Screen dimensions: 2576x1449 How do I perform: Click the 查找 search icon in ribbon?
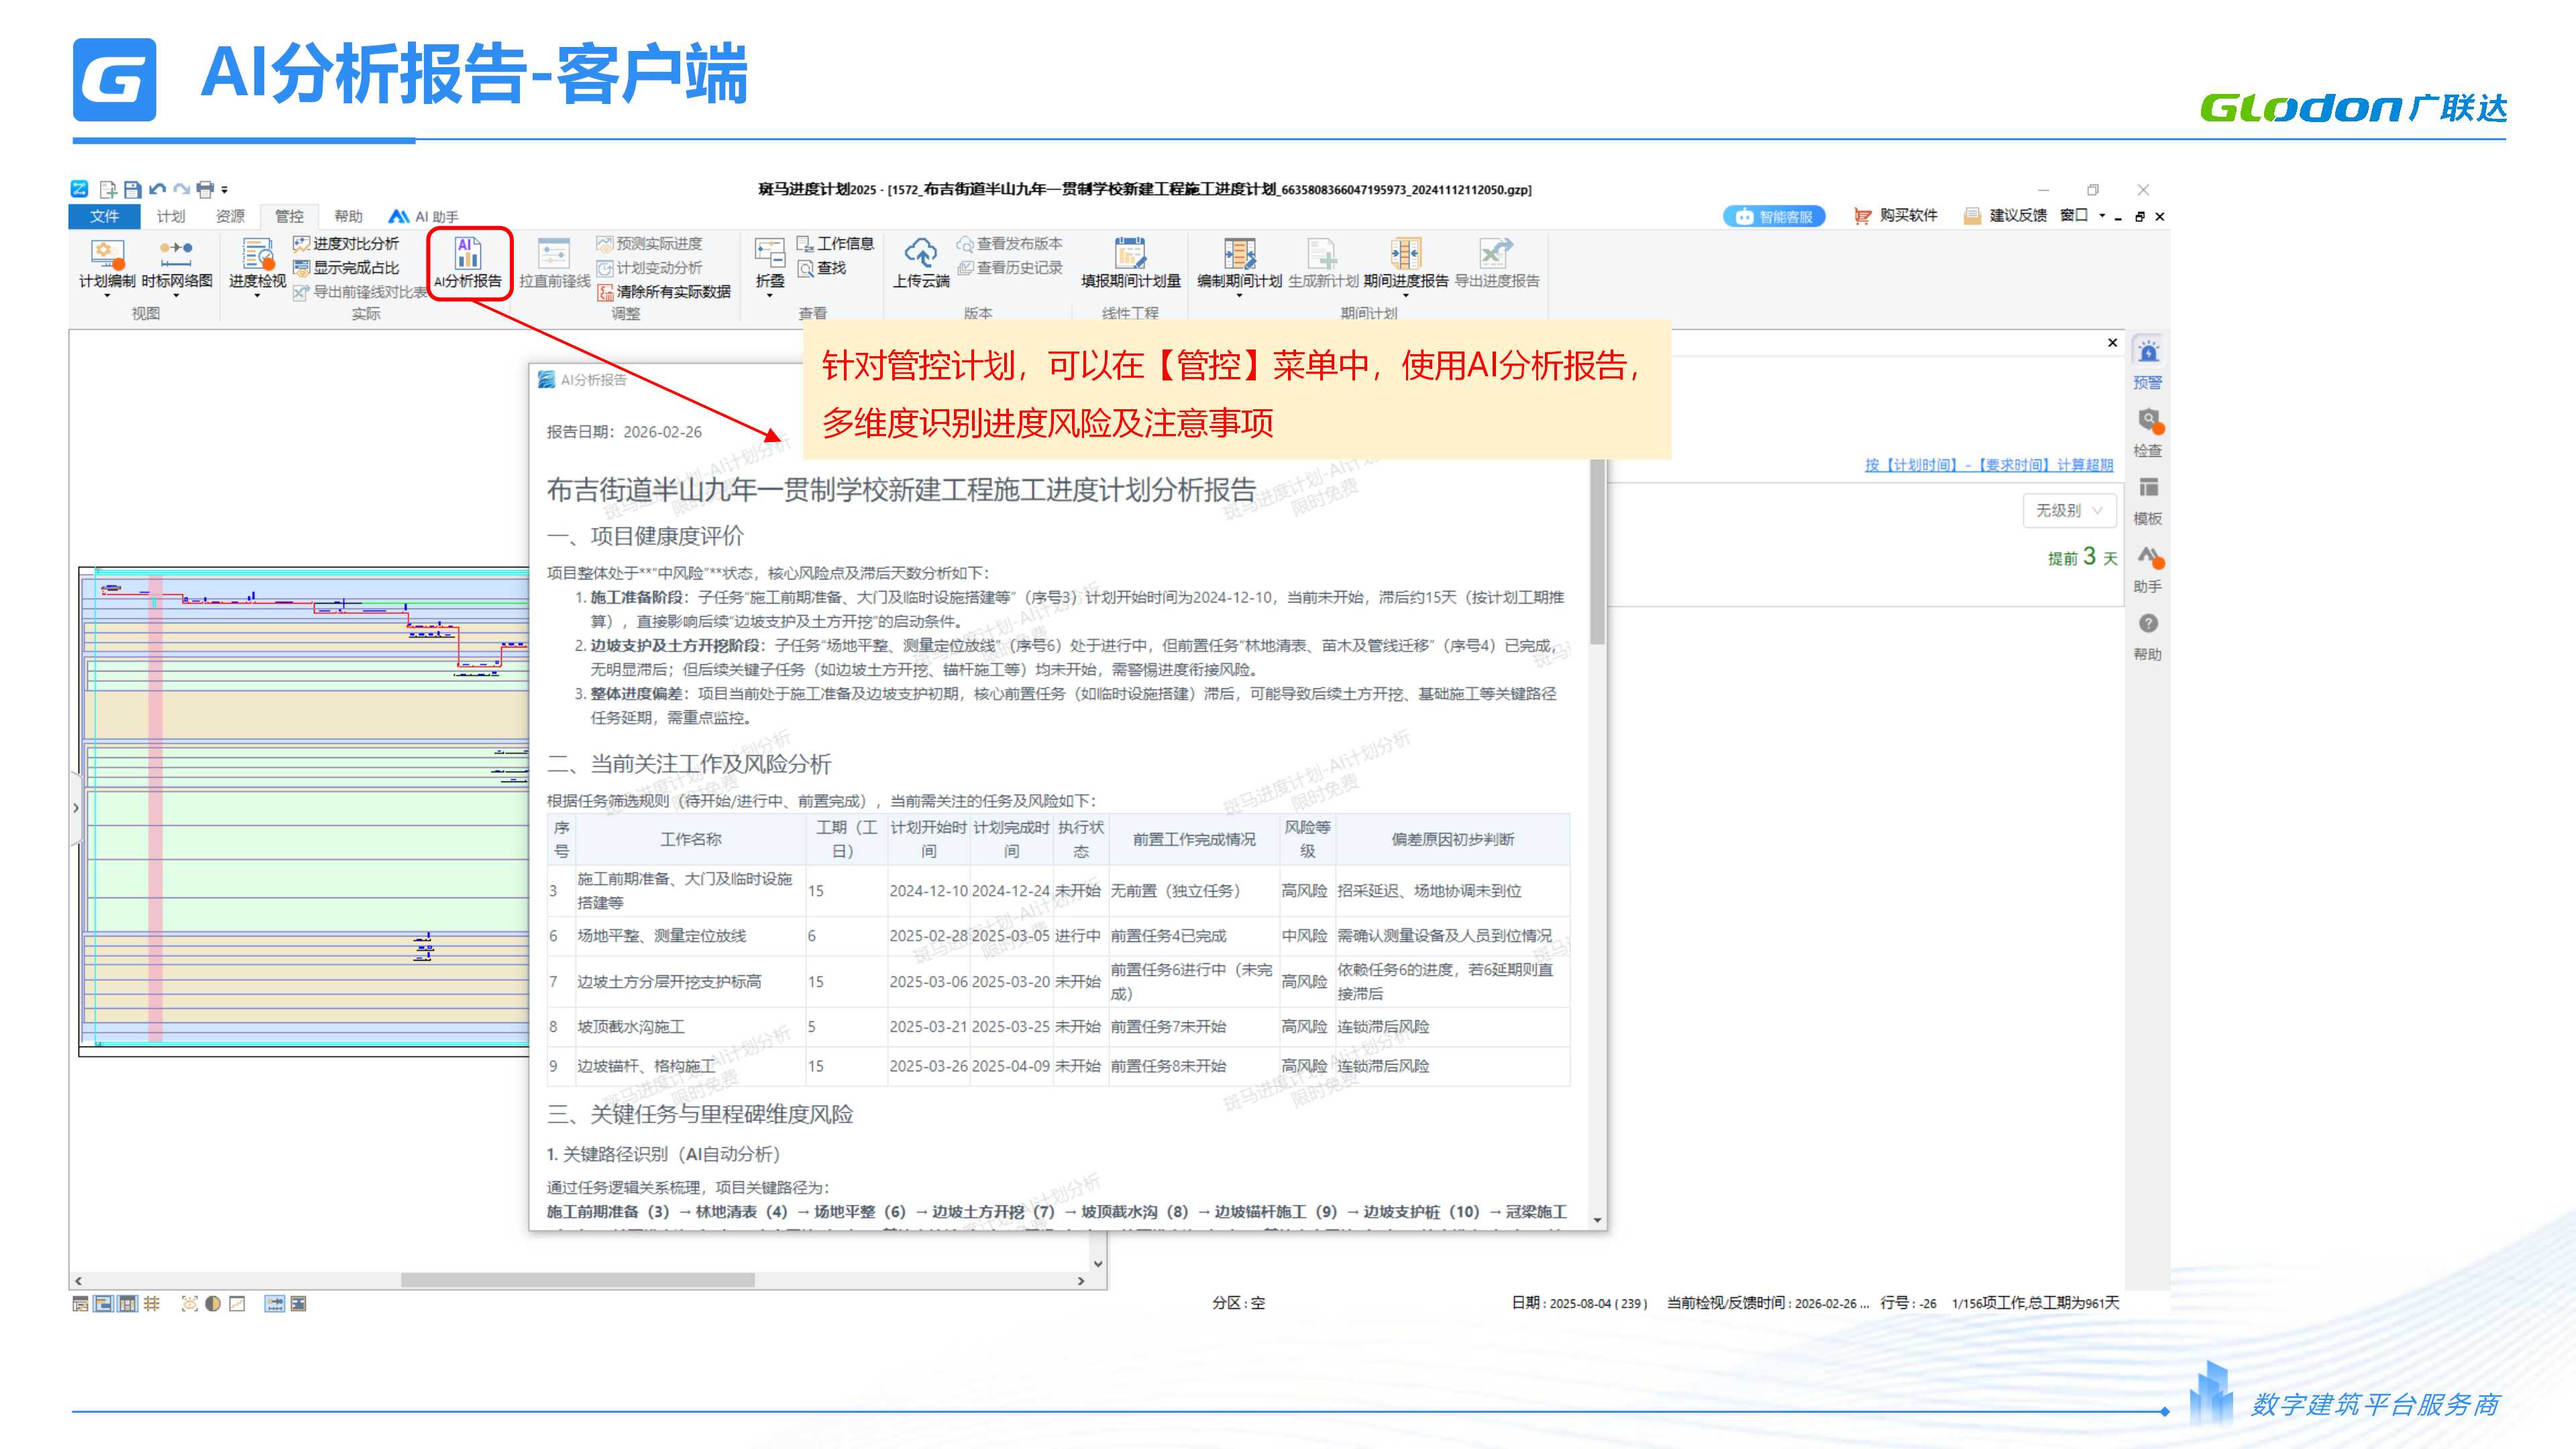[806, 268]
